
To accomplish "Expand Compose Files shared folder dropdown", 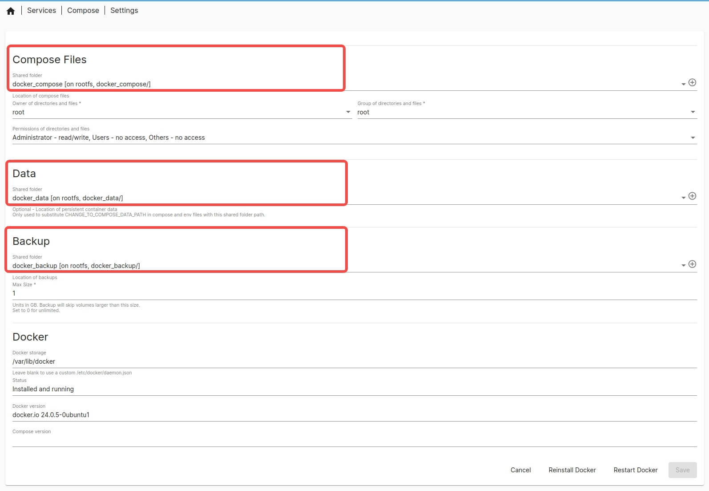I will [683, 84].
